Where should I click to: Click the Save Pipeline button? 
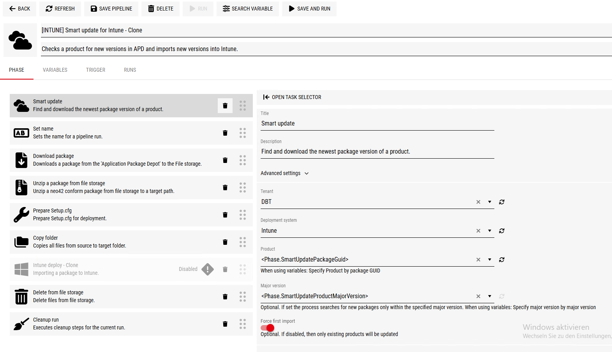pyautogui.click(x=111, y=9)
